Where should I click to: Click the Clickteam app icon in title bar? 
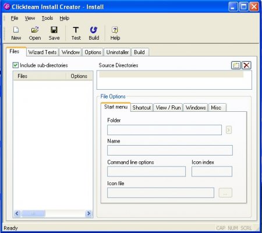[7, 7]
